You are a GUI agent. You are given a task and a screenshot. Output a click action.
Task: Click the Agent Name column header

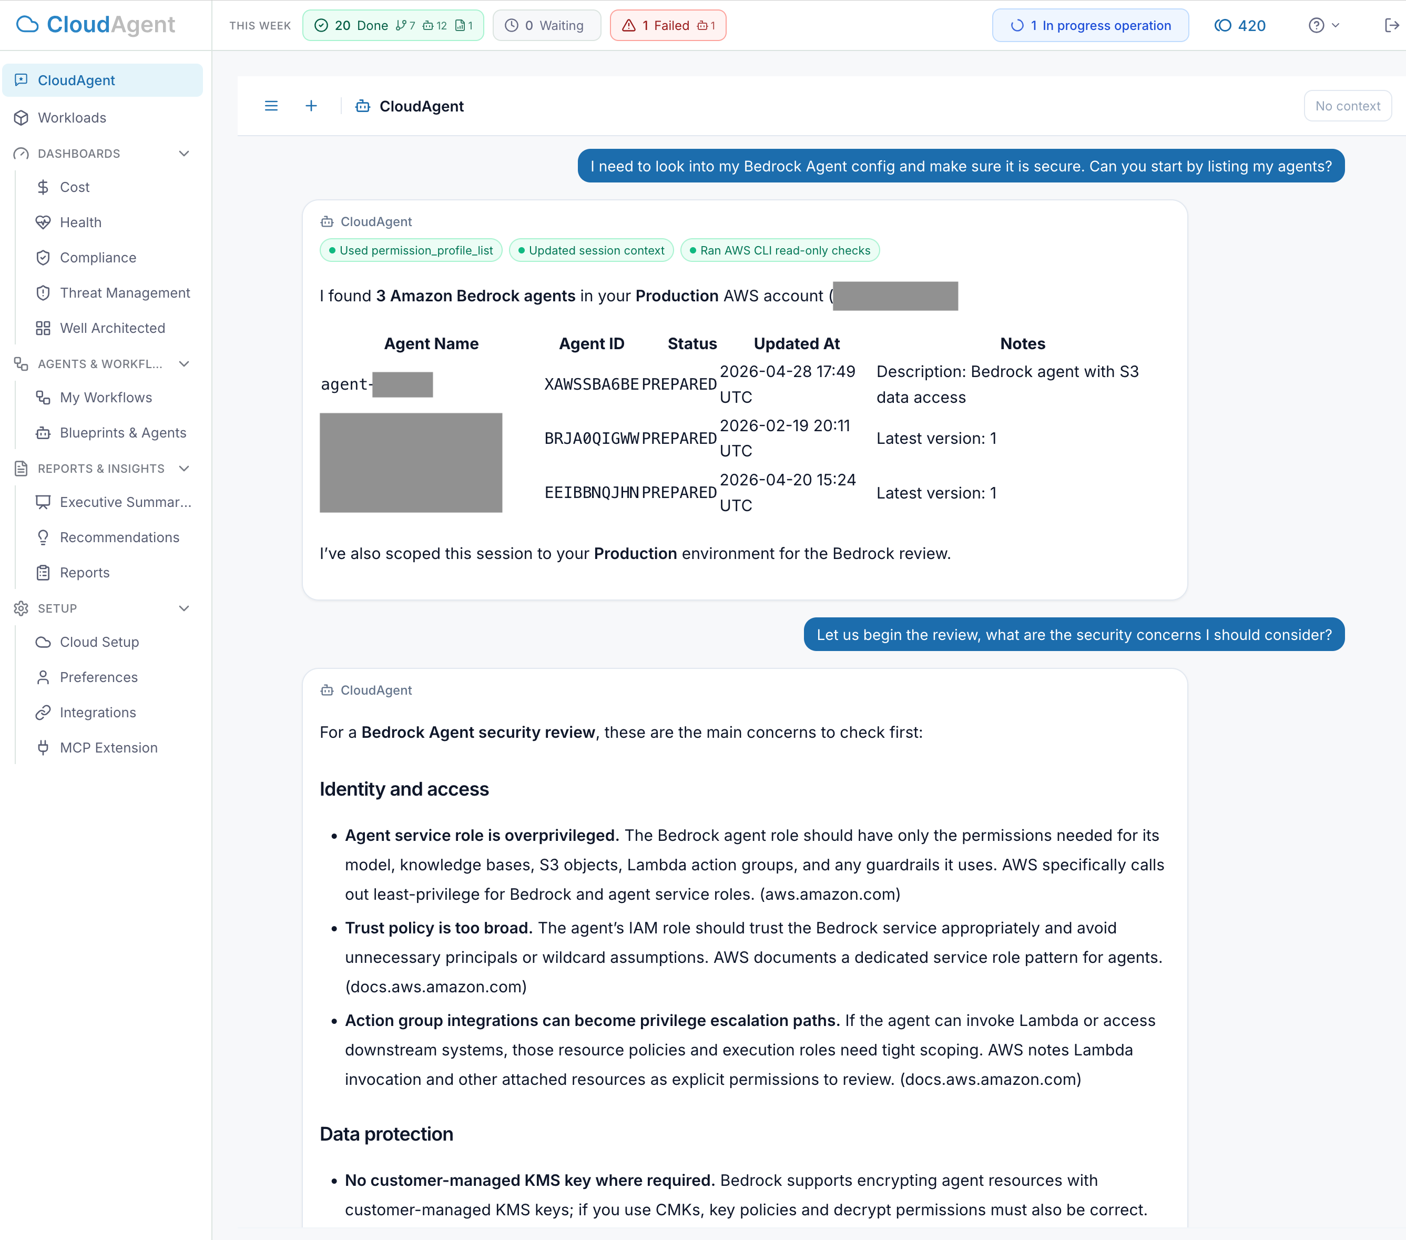click(x=431, y=343)
